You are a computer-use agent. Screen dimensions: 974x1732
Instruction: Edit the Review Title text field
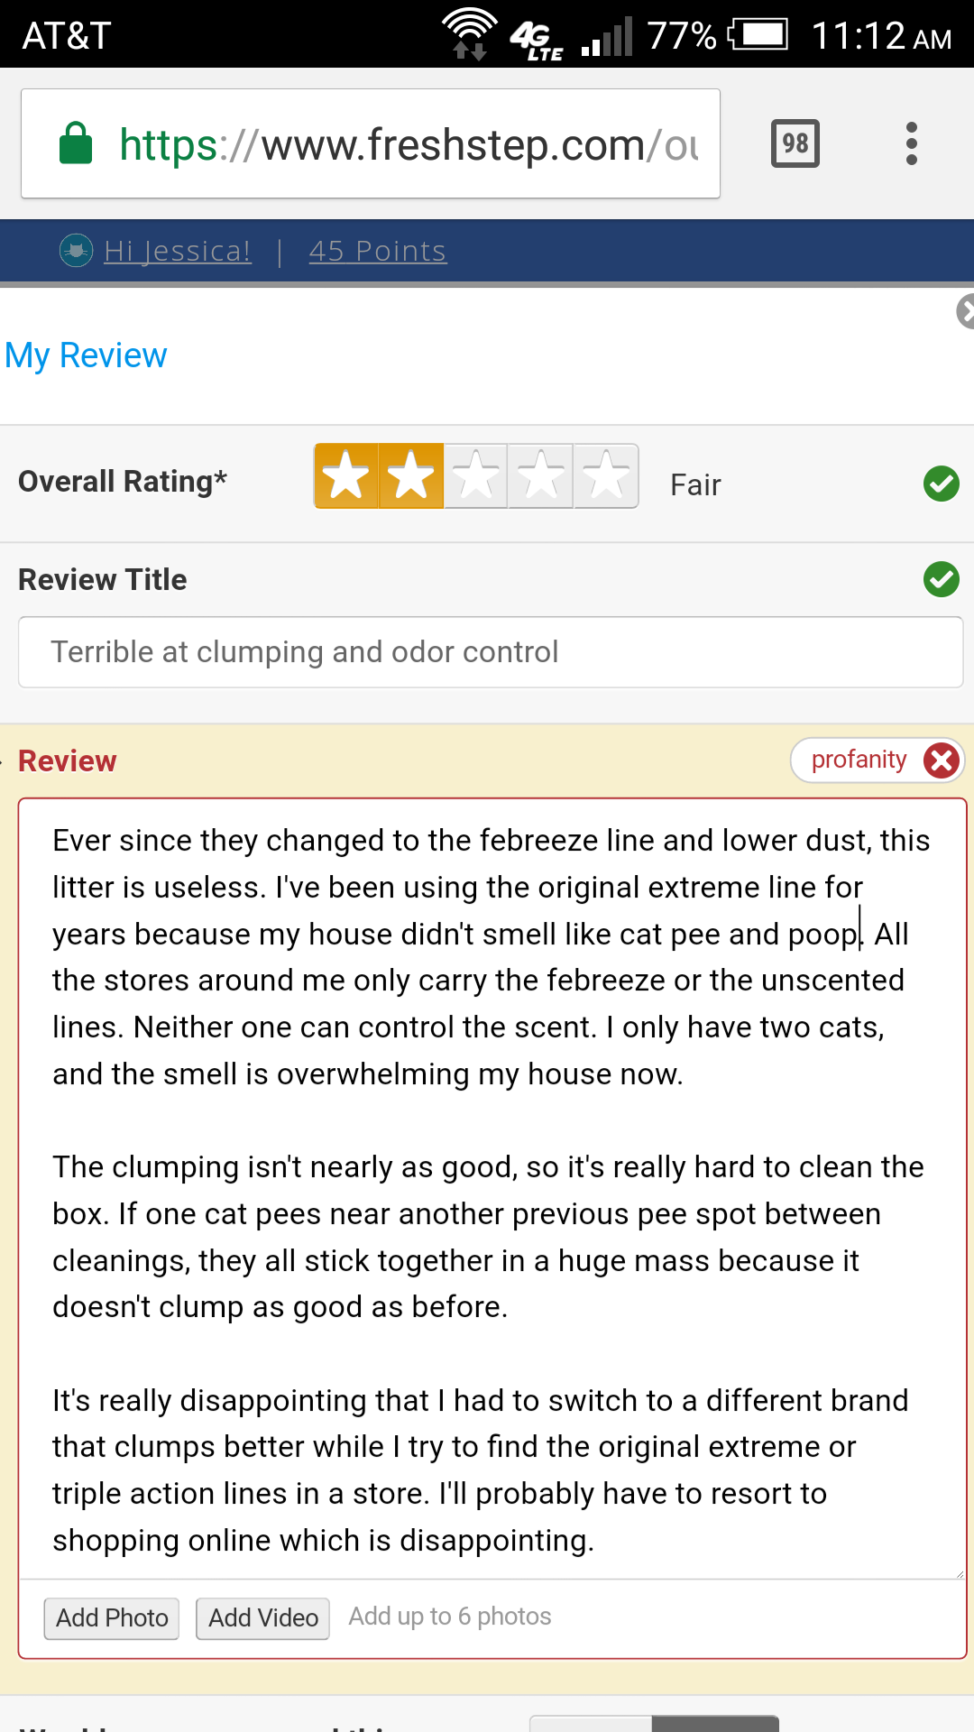point(490,652)
